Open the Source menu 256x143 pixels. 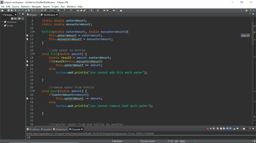[x=16, y=7]
